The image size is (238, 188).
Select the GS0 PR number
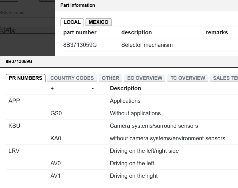(x=56, y=113)
